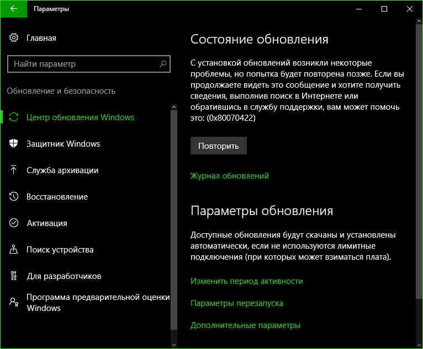Open the Журнал обновлений link
This screenshot has height=349, width=423.
pyautogui.click(x=230, y=176)
